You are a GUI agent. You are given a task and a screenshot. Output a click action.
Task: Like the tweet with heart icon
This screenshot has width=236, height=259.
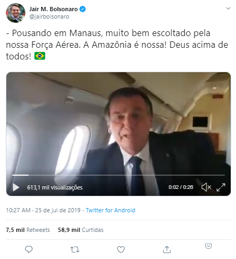point(121,249)
